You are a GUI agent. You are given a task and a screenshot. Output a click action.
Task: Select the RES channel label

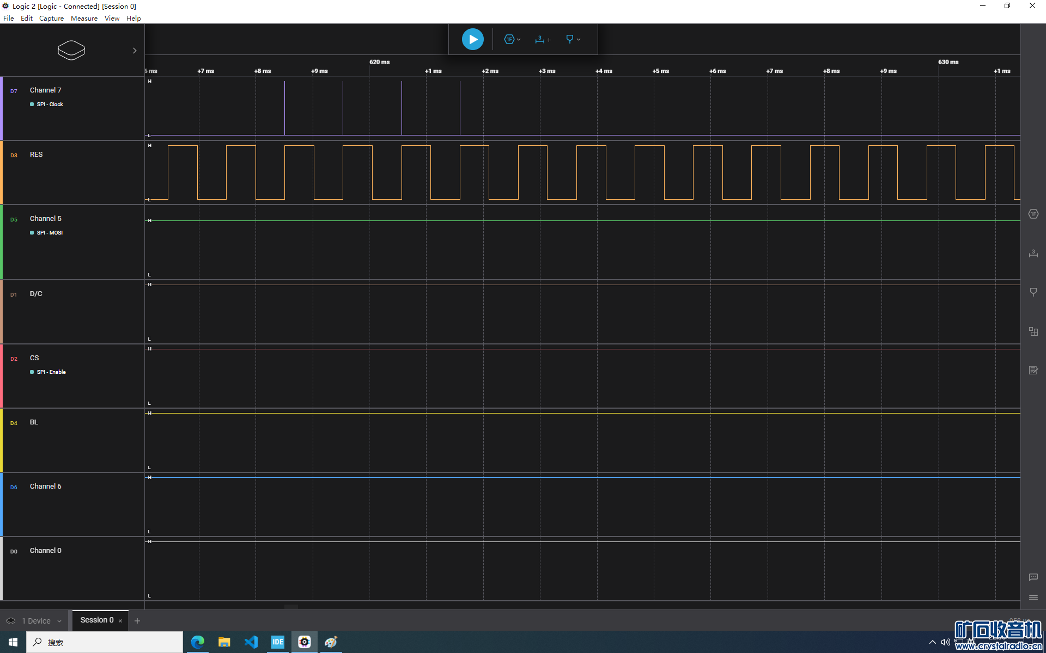(36, 155)
